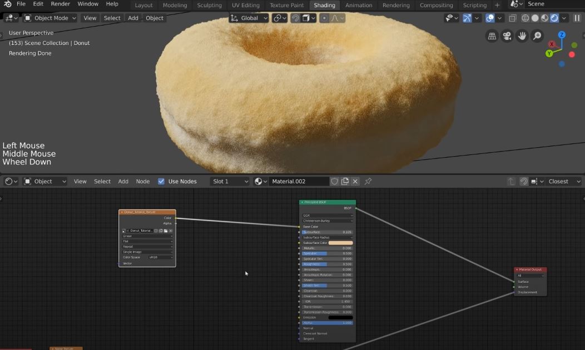Viewport: 585px width, 350px height.
Task: Toggle the Use Nodes checkbox
Action: (x=161, y=181)
